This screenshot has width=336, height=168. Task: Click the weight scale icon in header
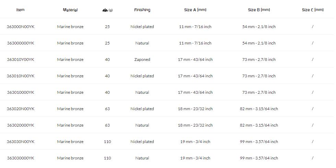105,10
